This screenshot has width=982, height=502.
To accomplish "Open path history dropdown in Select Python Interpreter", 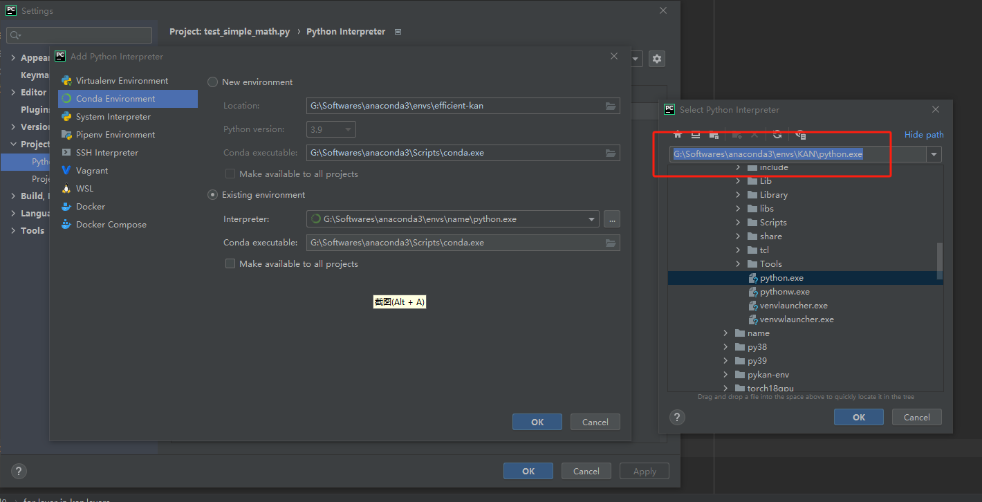I will coord(934,154).
